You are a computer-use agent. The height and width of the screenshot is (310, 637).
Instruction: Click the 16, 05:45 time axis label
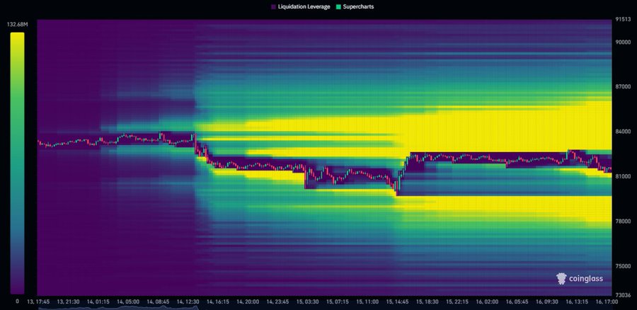click(x=517, y=302)
